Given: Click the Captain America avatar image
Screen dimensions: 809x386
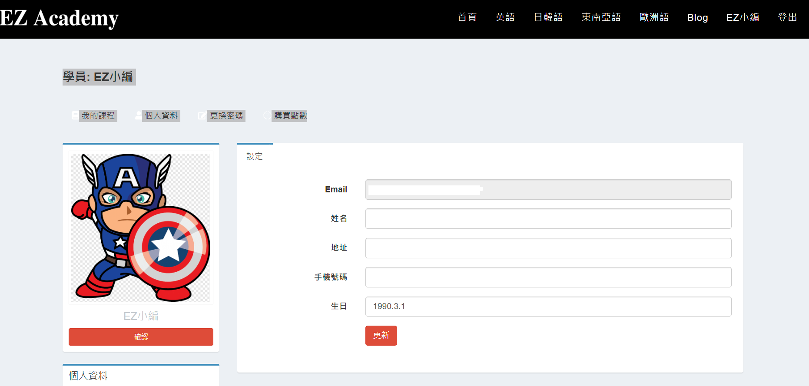Looking at the screenshot, I should pyautogui.click(x=141, y=227).
